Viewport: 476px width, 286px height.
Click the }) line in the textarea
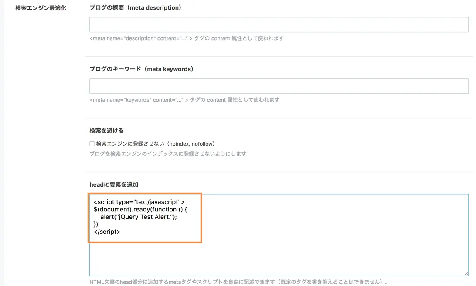(96, 224)
